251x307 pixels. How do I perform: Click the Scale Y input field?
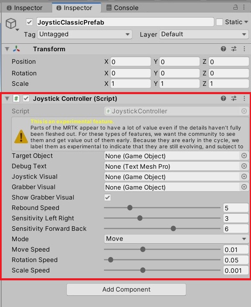(180, 84)
